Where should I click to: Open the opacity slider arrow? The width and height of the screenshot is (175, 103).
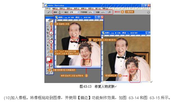tap(94, 12)
